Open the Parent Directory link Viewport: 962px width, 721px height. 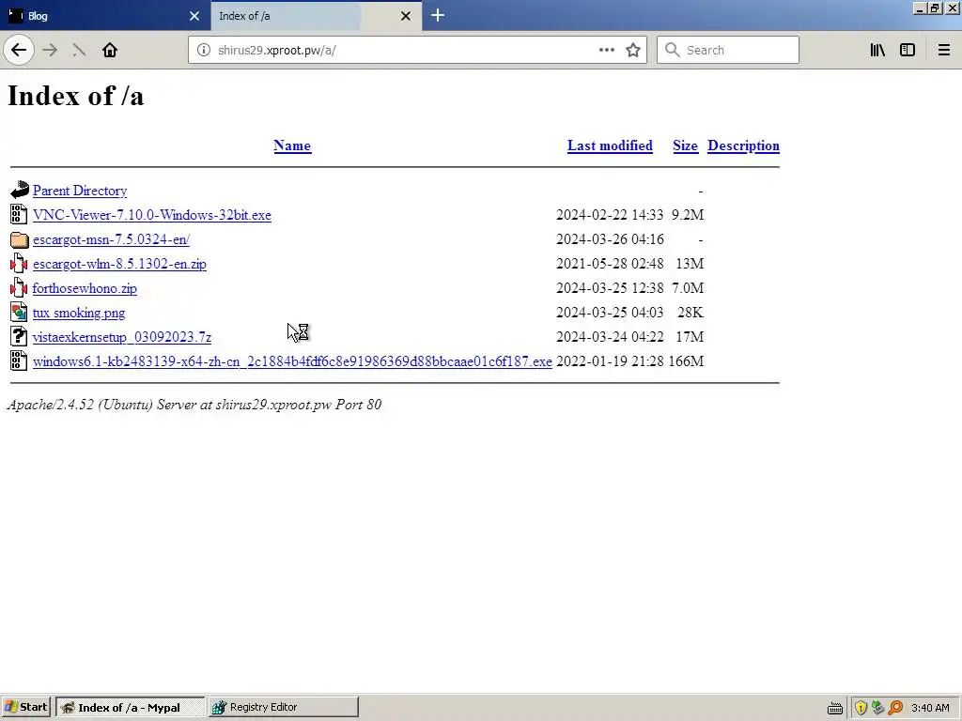coord(80,191)
